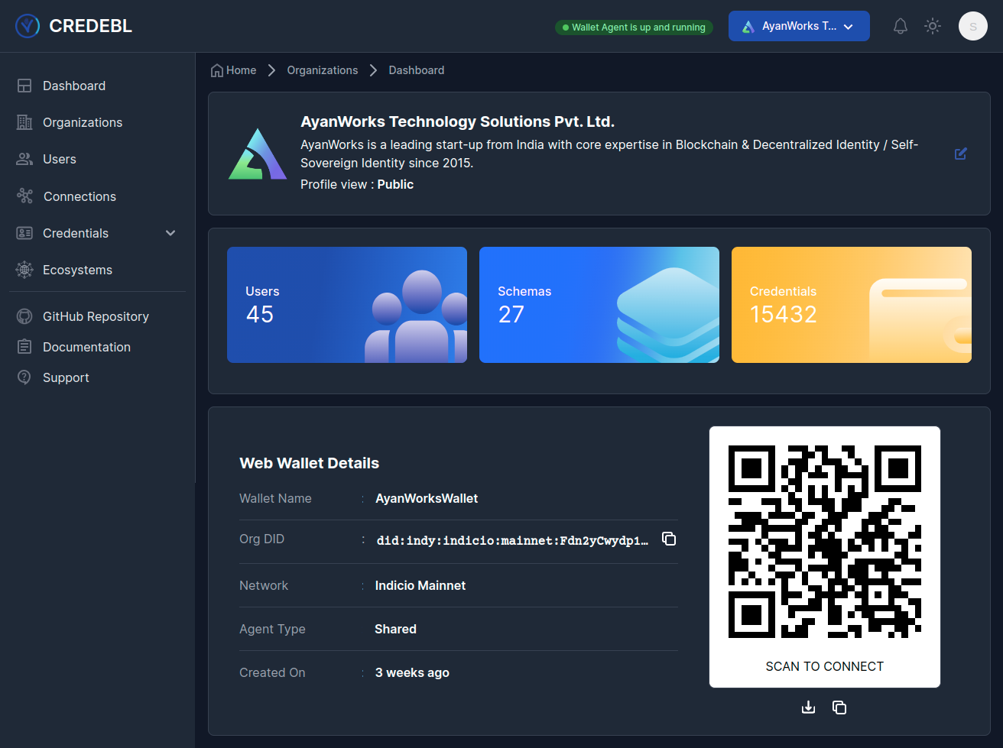Image resolution: width=1003 pixels, height=748 pixels.
Task: Copy the QR code invitation link
Action: (839, 708)
